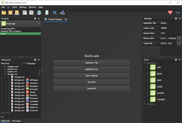Close the Resources panel

pyautogui.click(x=39, y=60)
